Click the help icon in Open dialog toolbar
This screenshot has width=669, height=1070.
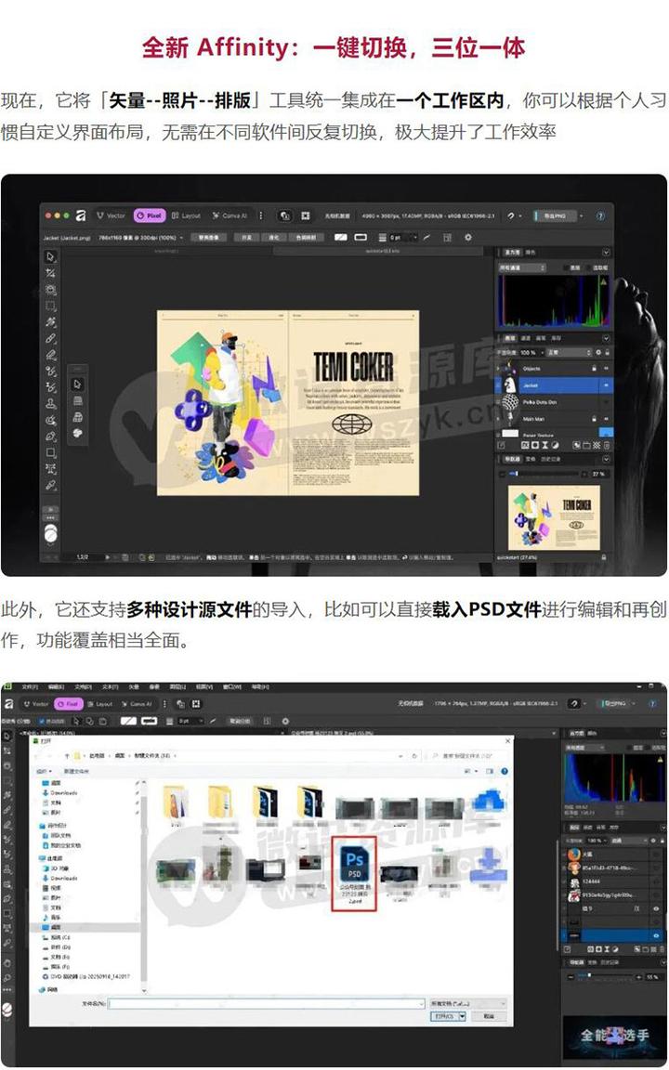505,771
